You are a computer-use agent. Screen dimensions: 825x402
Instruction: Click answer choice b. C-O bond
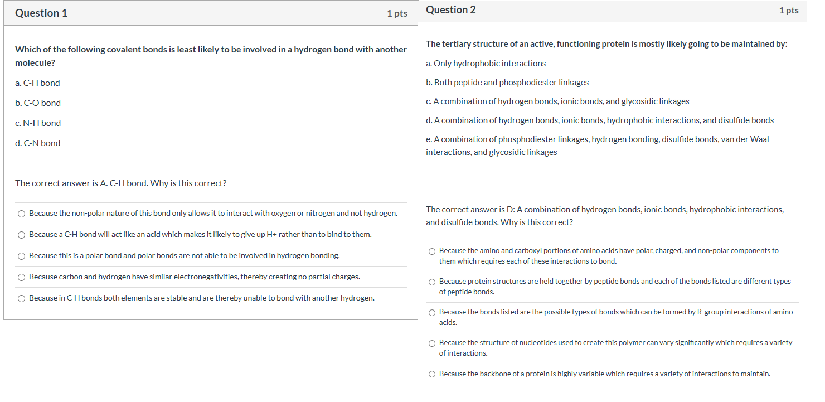[38, 103]
